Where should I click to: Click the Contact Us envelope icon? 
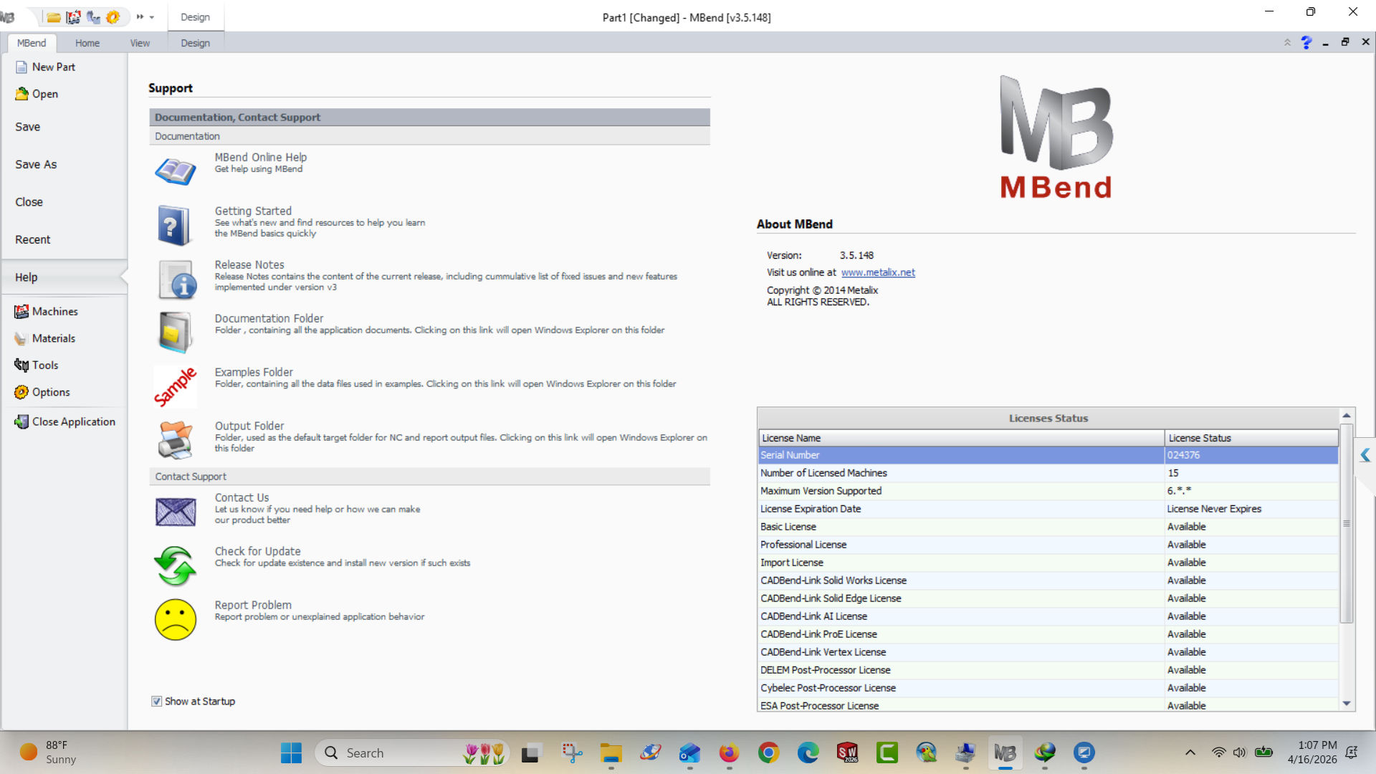[x=176, y=512]
